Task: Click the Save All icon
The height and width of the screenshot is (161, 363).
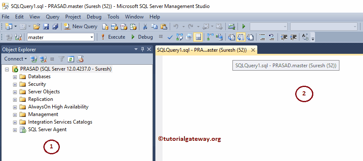Action: pyautogui.click(x=55, y=26)
